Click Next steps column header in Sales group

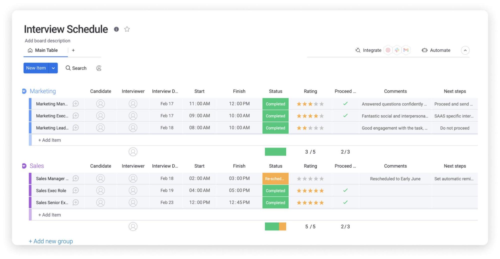(x=455, y=166)
